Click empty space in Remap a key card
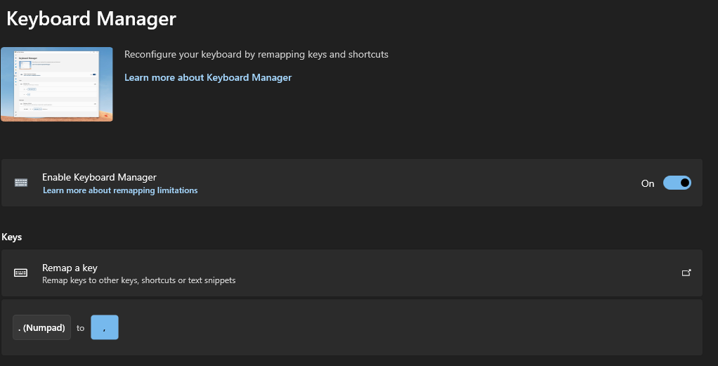The height and width of the screenshot is (366, 718). tap(457, 273)
